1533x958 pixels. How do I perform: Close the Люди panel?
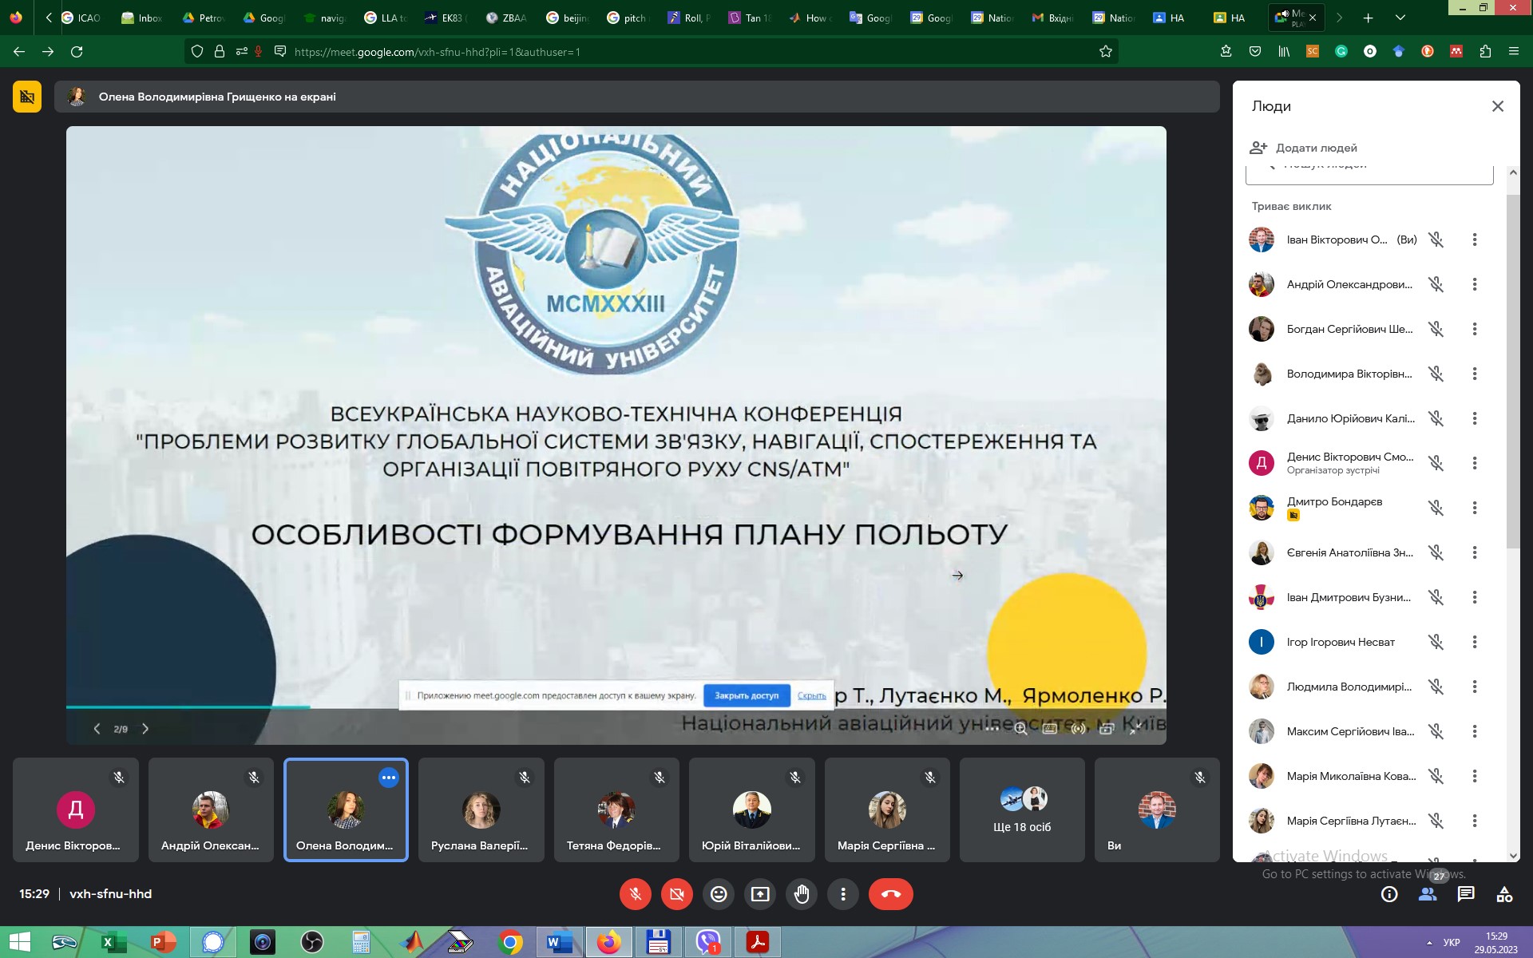1498,106
